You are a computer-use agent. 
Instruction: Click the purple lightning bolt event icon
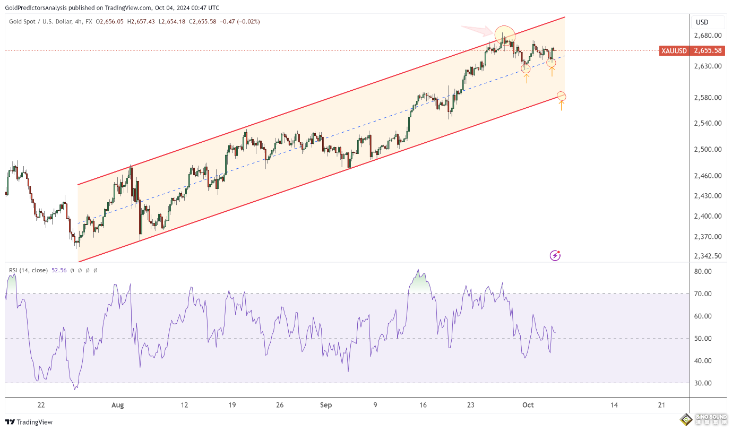pos(555,256)
